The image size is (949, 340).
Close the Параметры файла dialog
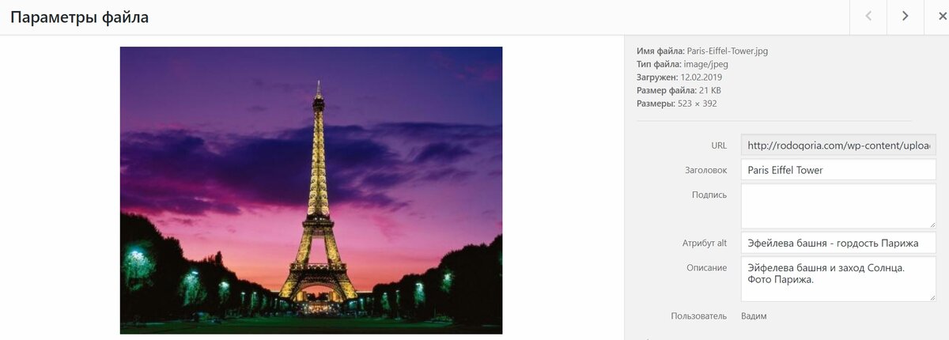(x=939, y=17)
